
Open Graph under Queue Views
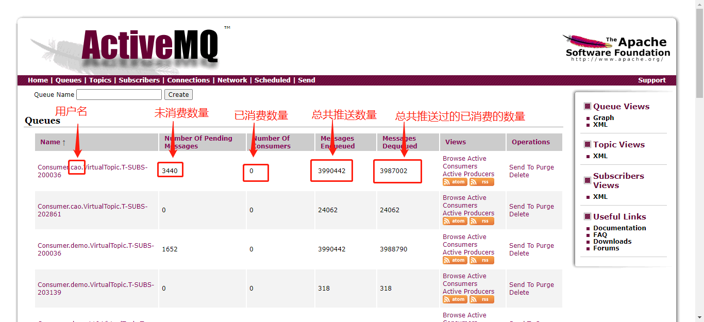pos(604,118)
